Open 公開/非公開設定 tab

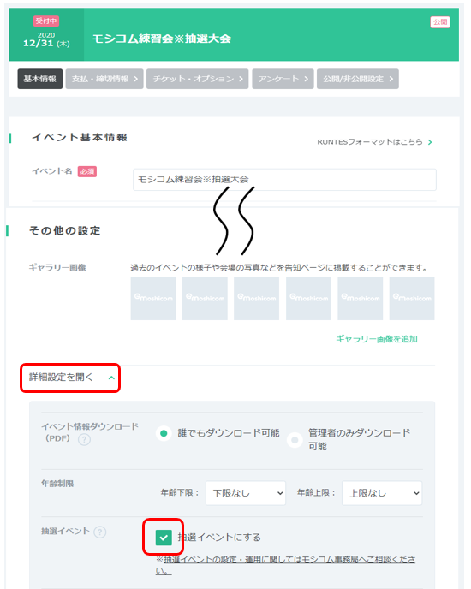point(357,79)
